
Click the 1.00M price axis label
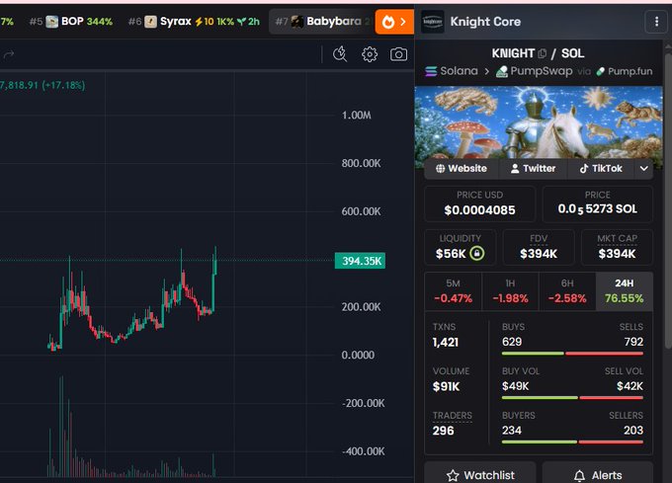[x=356, y=116]
